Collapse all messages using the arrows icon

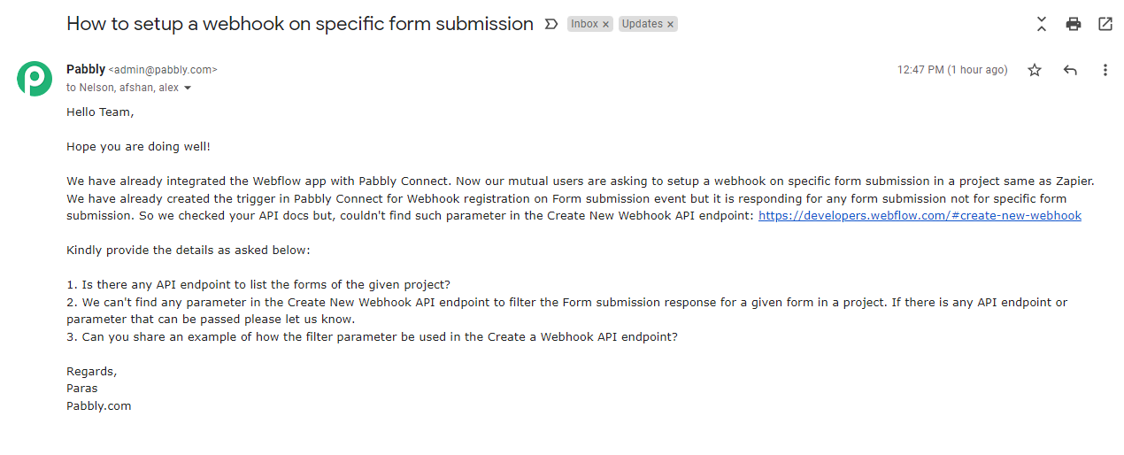(x=1042, y=24)
